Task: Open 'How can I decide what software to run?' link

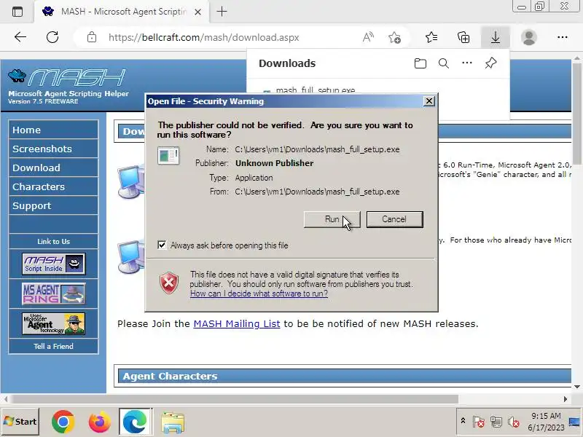Action: coord(259,294)
